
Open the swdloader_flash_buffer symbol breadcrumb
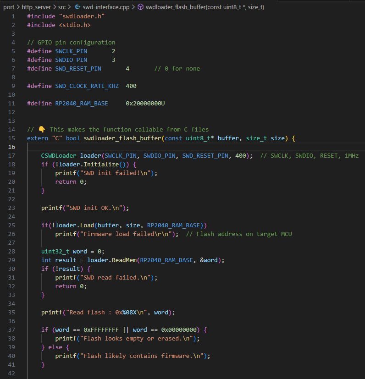[x=205, y=7]
